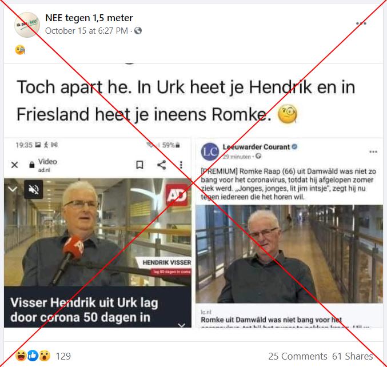The height and width of the screenshot is (367, 387).
Task: Click the October 15 at 6:27 PM timestamp
Action: pyautogui.click(x=86, y=31)
